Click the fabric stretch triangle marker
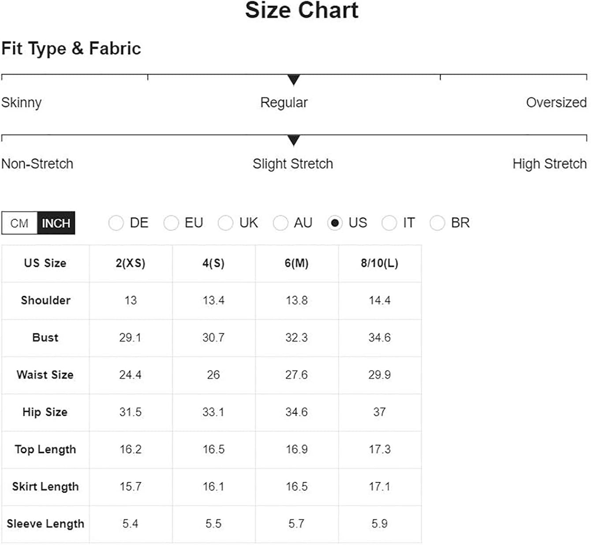Viewport: 591px width, 545px height. pyautogui.click(x=294, y=140)
